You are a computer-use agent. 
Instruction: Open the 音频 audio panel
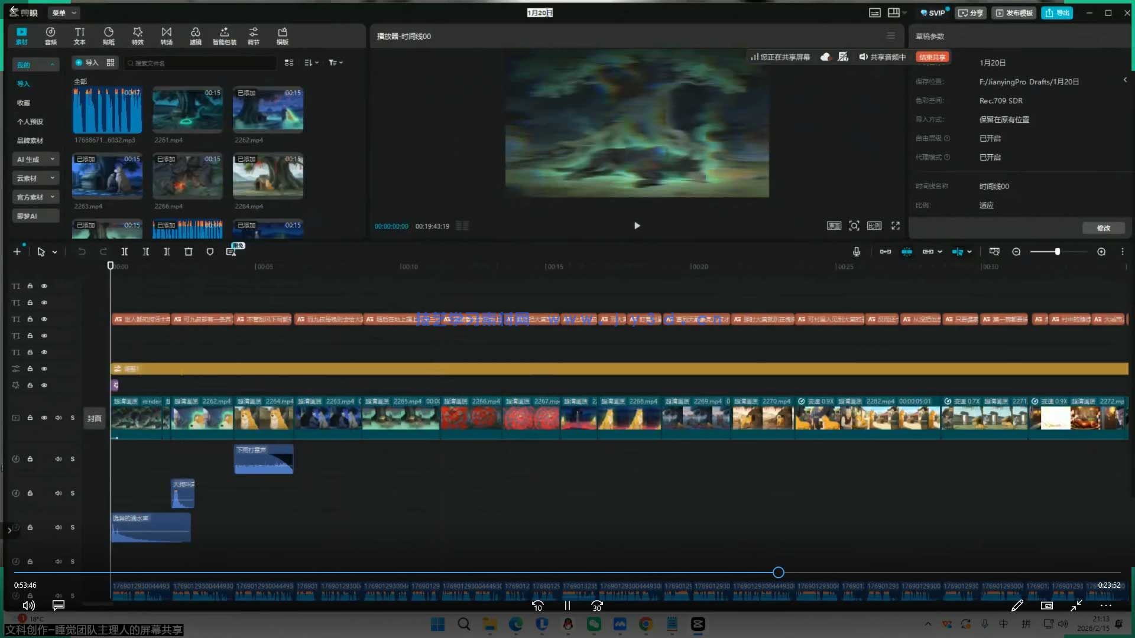coord(51,35)
